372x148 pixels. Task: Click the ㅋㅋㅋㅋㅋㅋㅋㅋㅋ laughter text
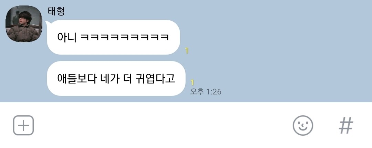pyautogui.click(x=125, y=37)
